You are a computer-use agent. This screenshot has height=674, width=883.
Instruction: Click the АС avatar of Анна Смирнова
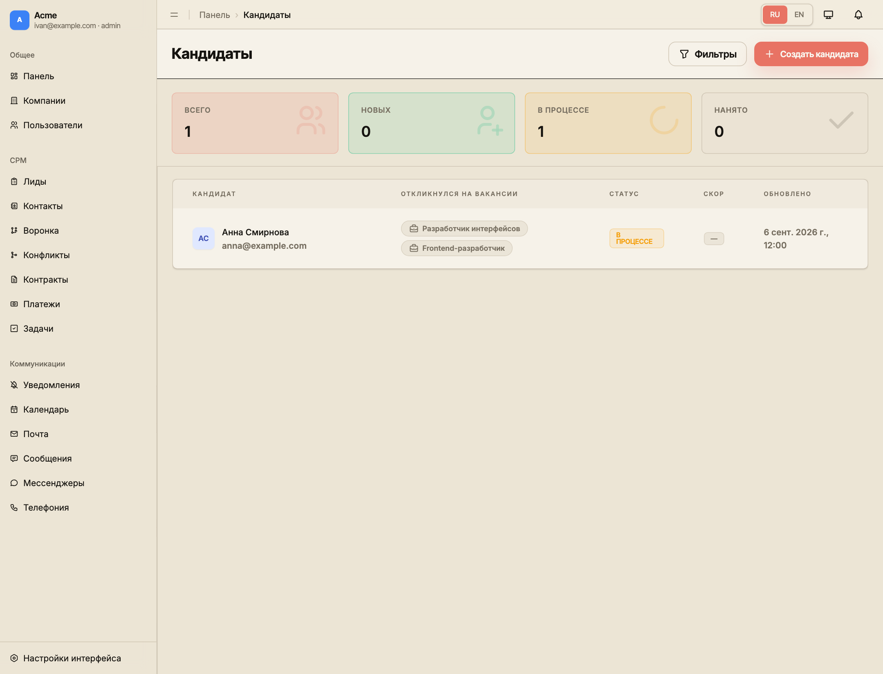204,239
